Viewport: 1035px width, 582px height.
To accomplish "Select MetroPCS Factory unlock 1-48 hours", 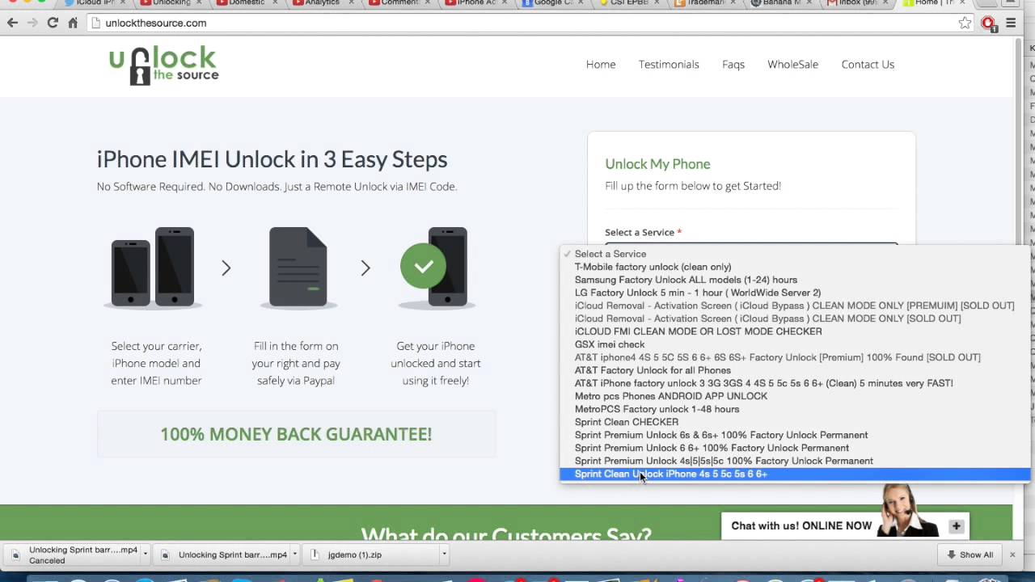I will coord(795,409).
